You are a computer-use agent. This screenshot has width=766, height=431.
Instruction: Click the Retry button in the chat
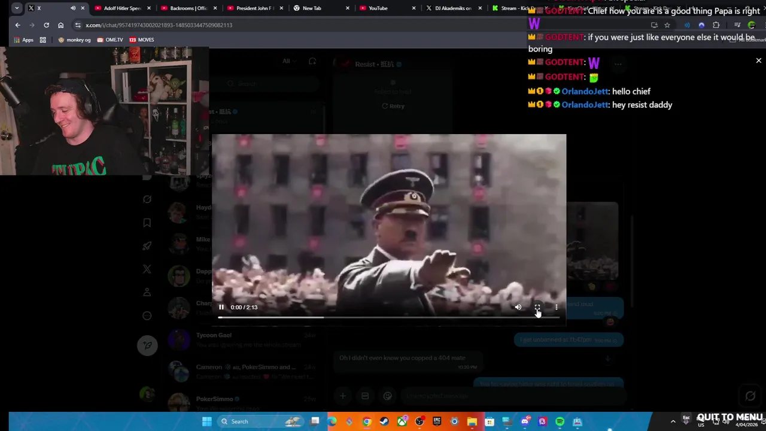(393, 106)
